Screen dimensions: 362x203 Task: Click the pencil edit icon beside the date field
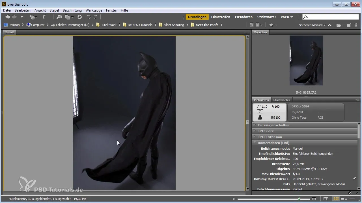point(355,178)
